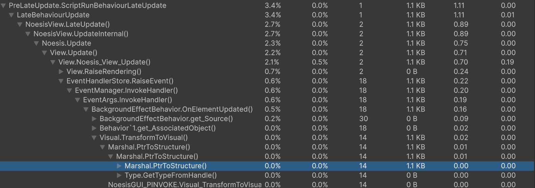
Task: Expand the highlighted Marshal.PtrToStructure() arrow
Action: (119, 166)
